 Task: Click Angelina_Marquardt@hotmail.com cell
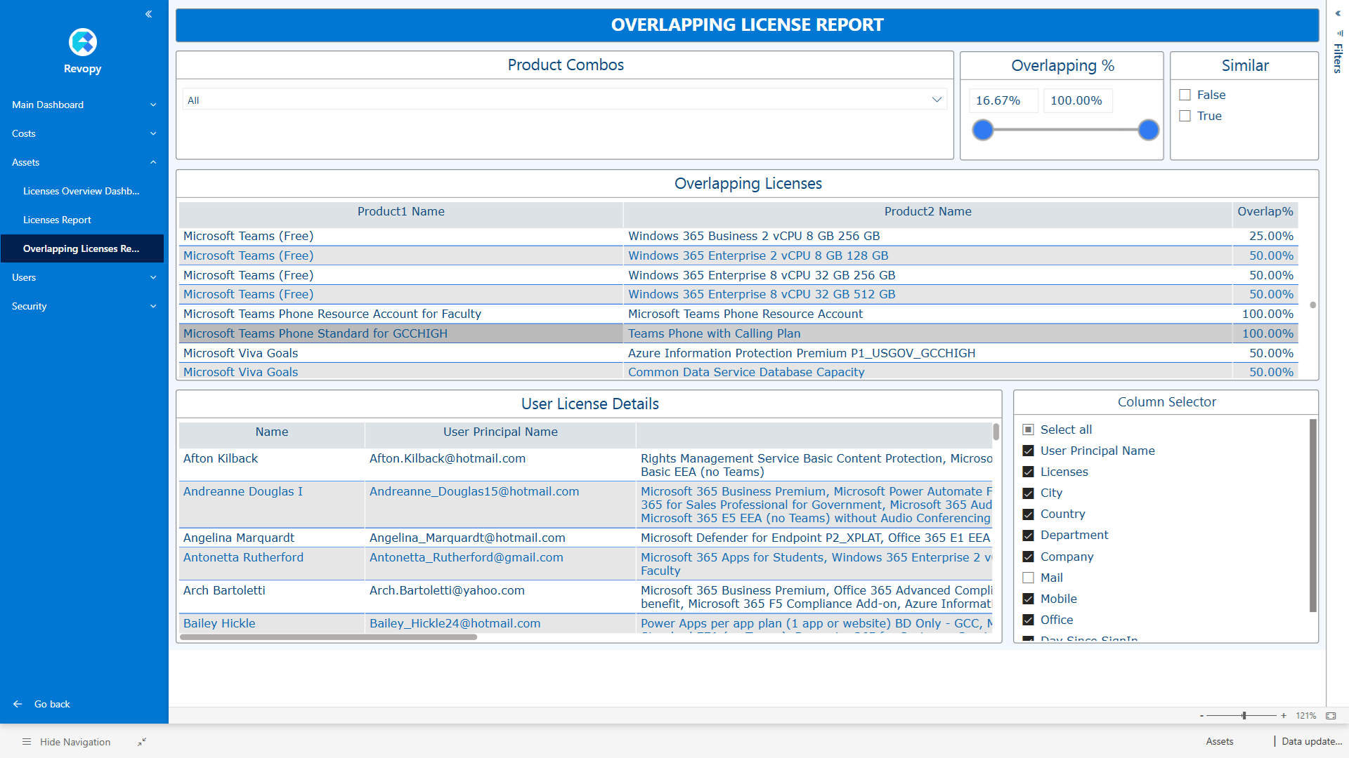pos(500,538)
